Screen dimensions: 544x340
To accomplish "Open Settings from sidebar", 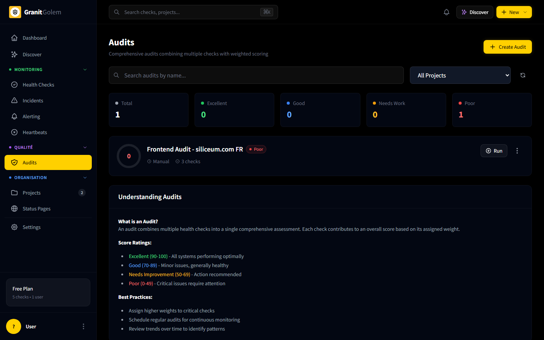I will point(48,227).
